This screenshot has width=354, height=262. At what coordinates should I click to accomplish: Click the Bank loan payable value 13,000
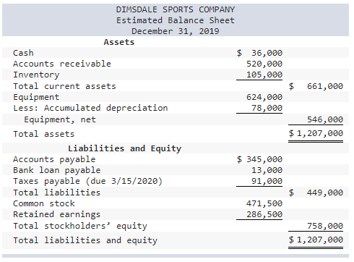click(267, 170)
